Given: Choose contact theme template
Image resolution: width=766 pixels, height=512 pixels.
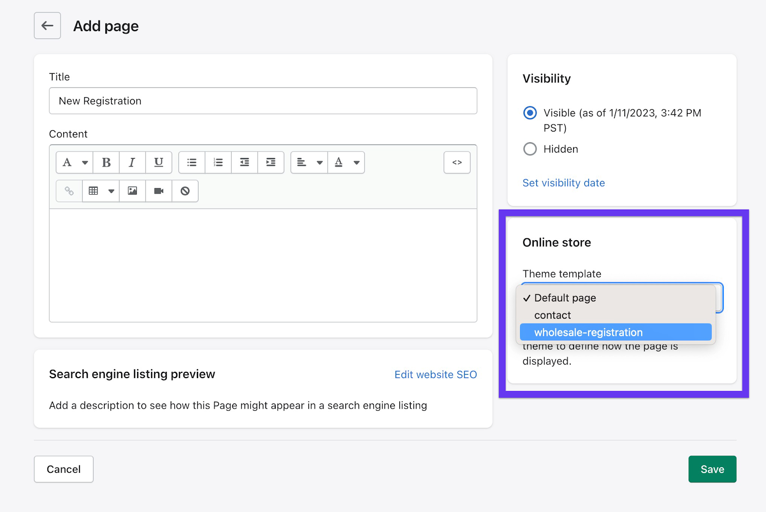Looking at the screenshot, I should (553, 315).
